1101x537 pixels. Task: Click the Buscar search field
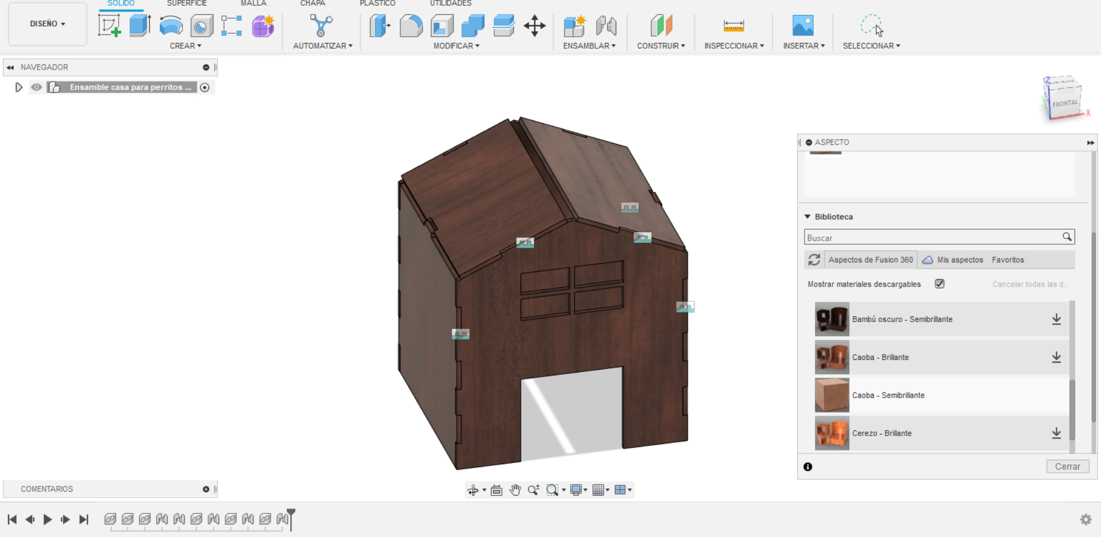[932, 237]
